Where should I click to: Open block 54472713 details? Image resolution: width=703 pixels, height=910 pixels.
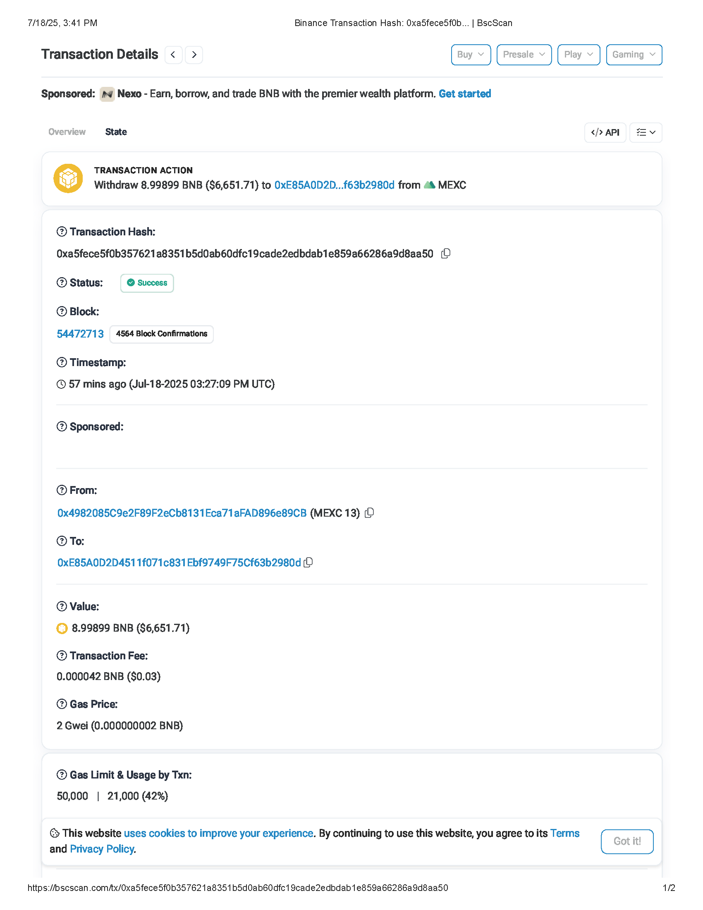pos(80,334)
